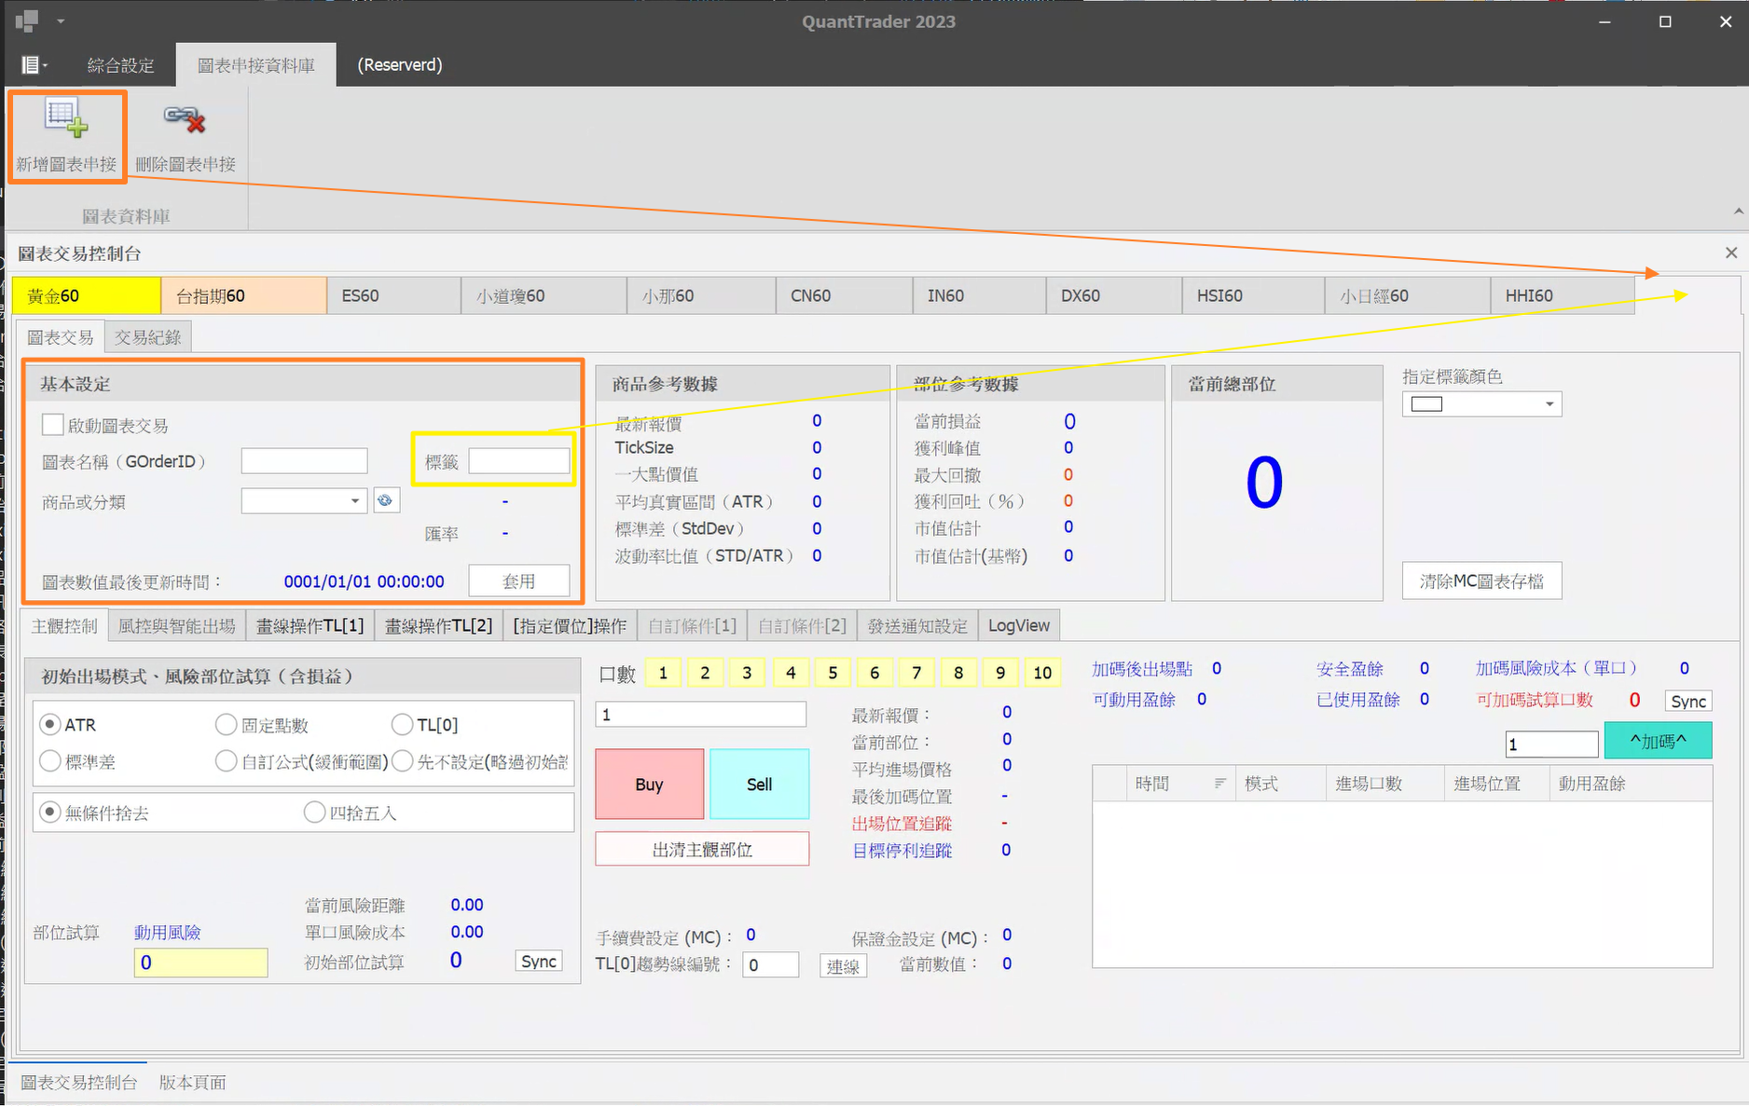Choose 無條件捨去 rounding option
This screenshot has height=1106, width=1749.
tap(49, 812)
